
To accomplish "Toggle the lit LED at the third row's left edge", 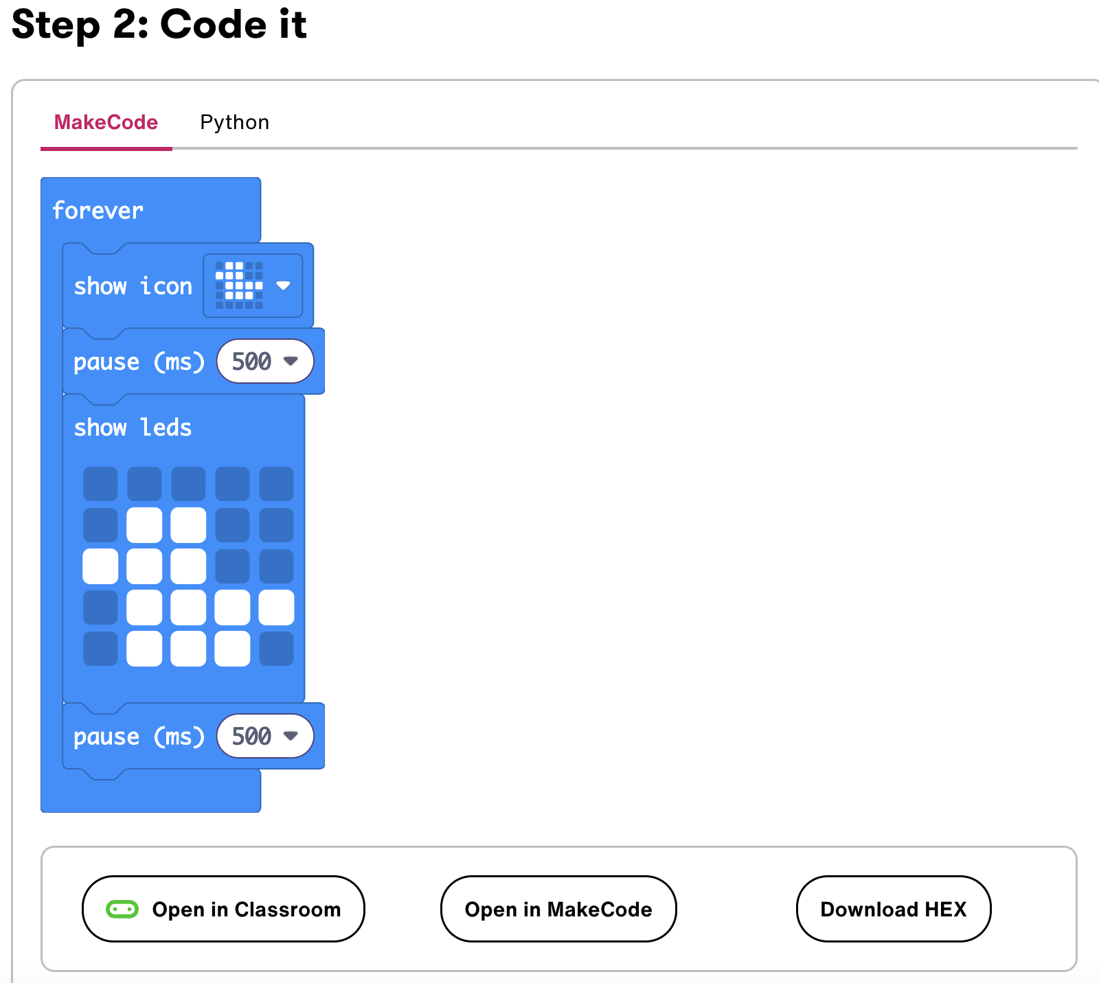I will (x=100, y=566).
